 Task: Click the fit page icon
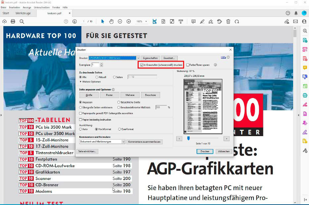(x=163, y=22)
